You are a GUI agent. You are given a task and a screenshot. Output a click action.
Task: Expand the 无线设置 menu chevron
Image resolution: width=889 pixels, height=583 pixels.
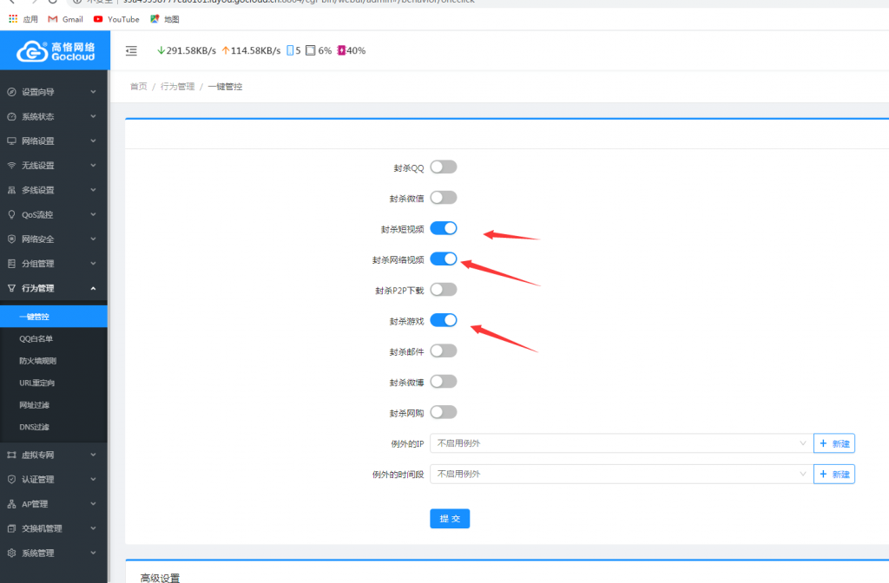click(x=93, y=166)
